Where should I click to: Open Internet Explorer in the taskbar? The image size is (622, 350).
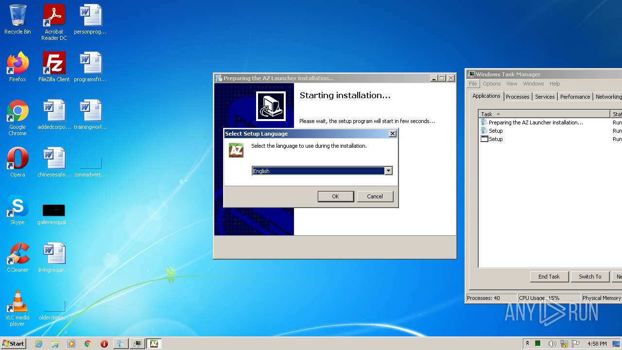tap(39, 344)
